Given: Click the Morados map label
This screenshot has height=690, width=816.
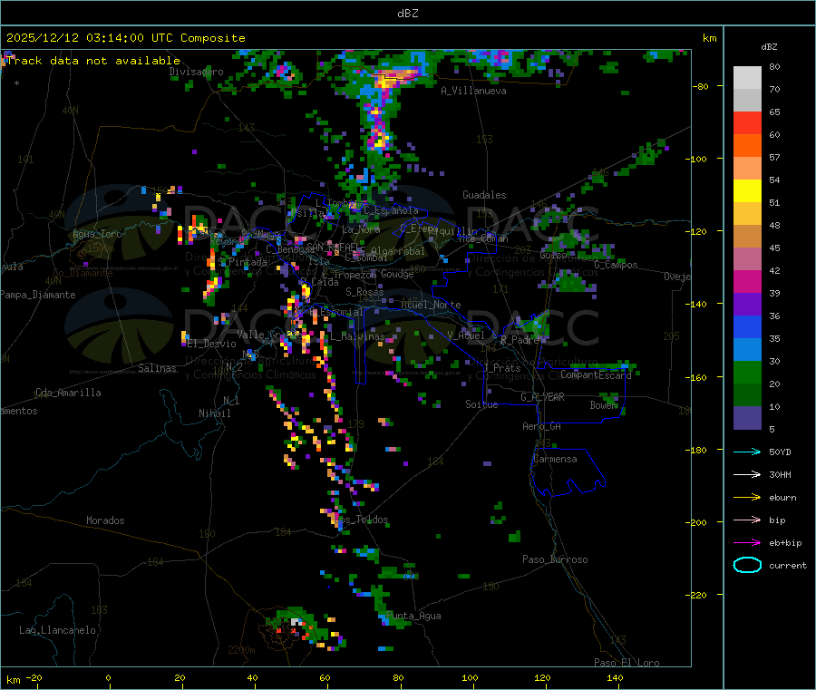Looking at the screenshot, I should [106, 520].
